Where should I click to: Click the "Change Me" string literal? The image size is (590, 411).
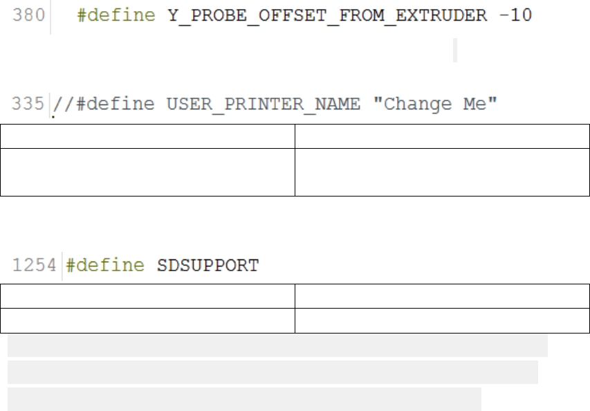[435, 104]
